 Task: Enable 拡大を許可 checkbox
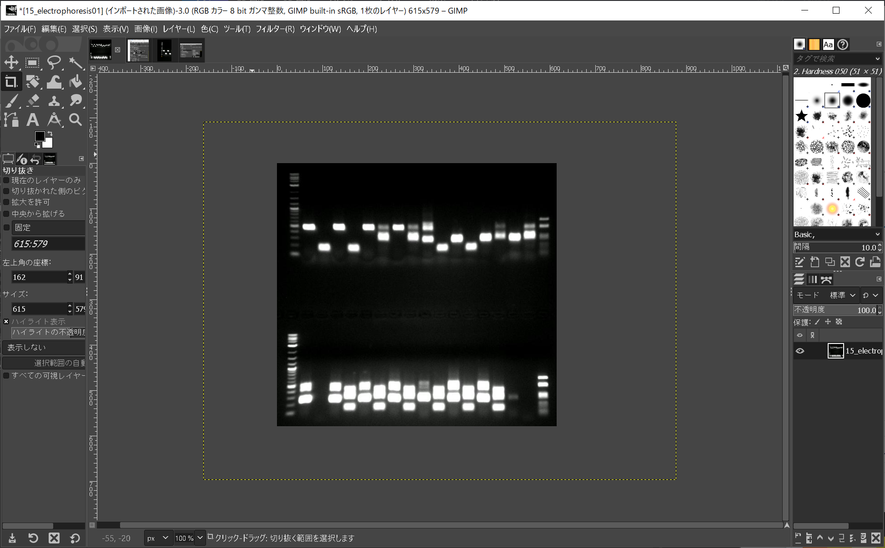[6, 202]
